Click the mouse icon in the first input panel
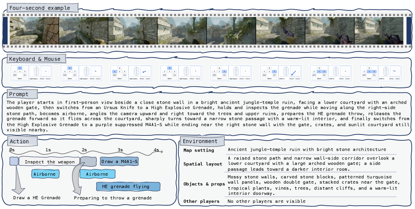Image resolution: width=415 pixels, height=209 pixels. click(37, 71)
